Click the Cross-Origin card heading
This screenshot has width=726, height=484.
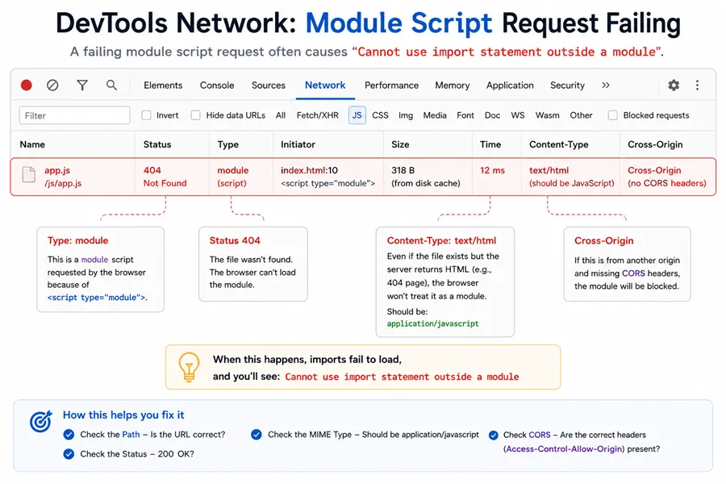click(x=603, y=240)
